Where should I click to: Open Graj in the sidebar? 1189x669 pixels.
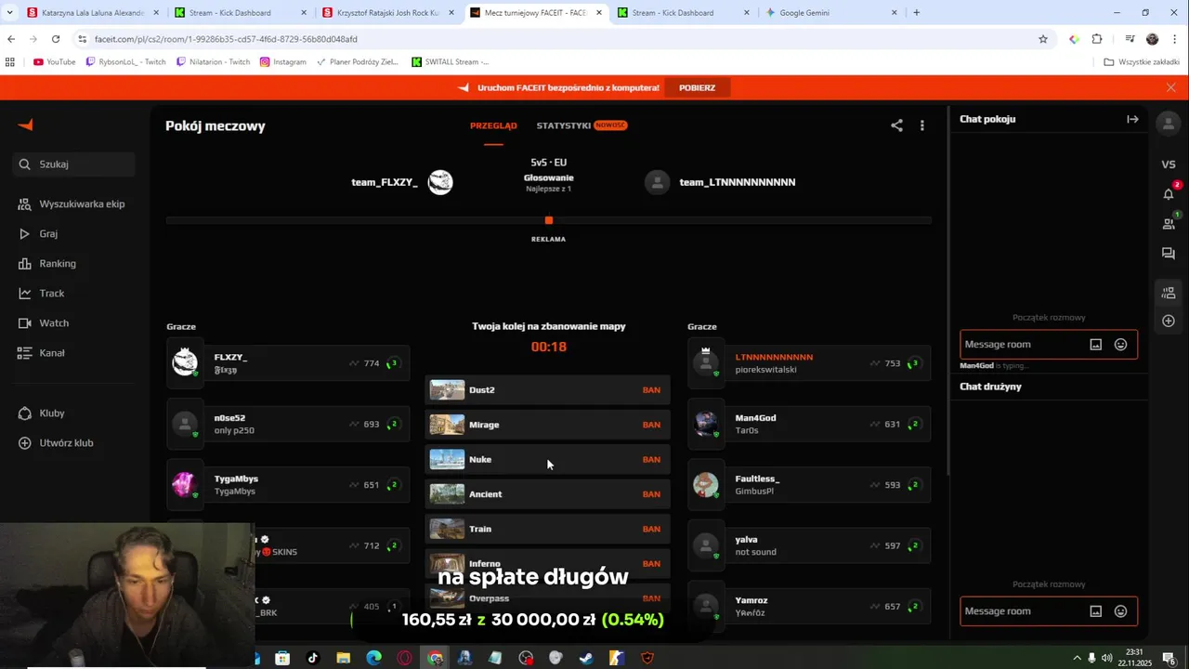click(x=38, y=234)
